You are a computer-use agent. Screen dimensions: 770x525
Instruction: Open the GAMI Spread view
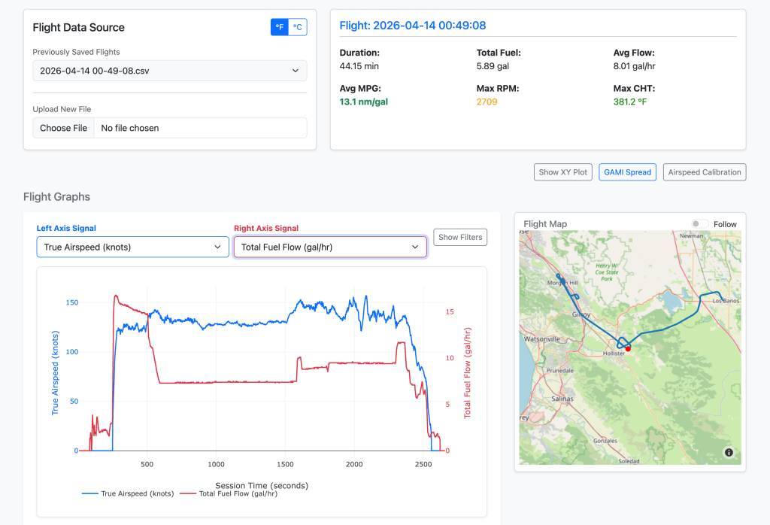tap(627, 172)
